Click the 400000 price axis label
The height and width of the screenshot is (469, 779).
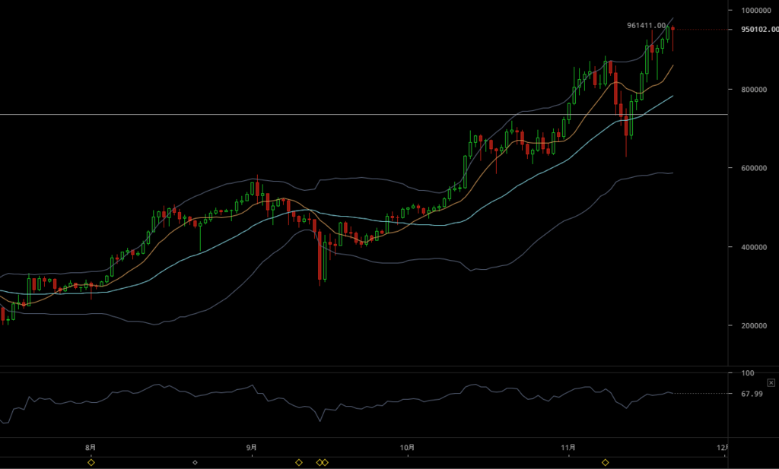click(x=754, y=247)
